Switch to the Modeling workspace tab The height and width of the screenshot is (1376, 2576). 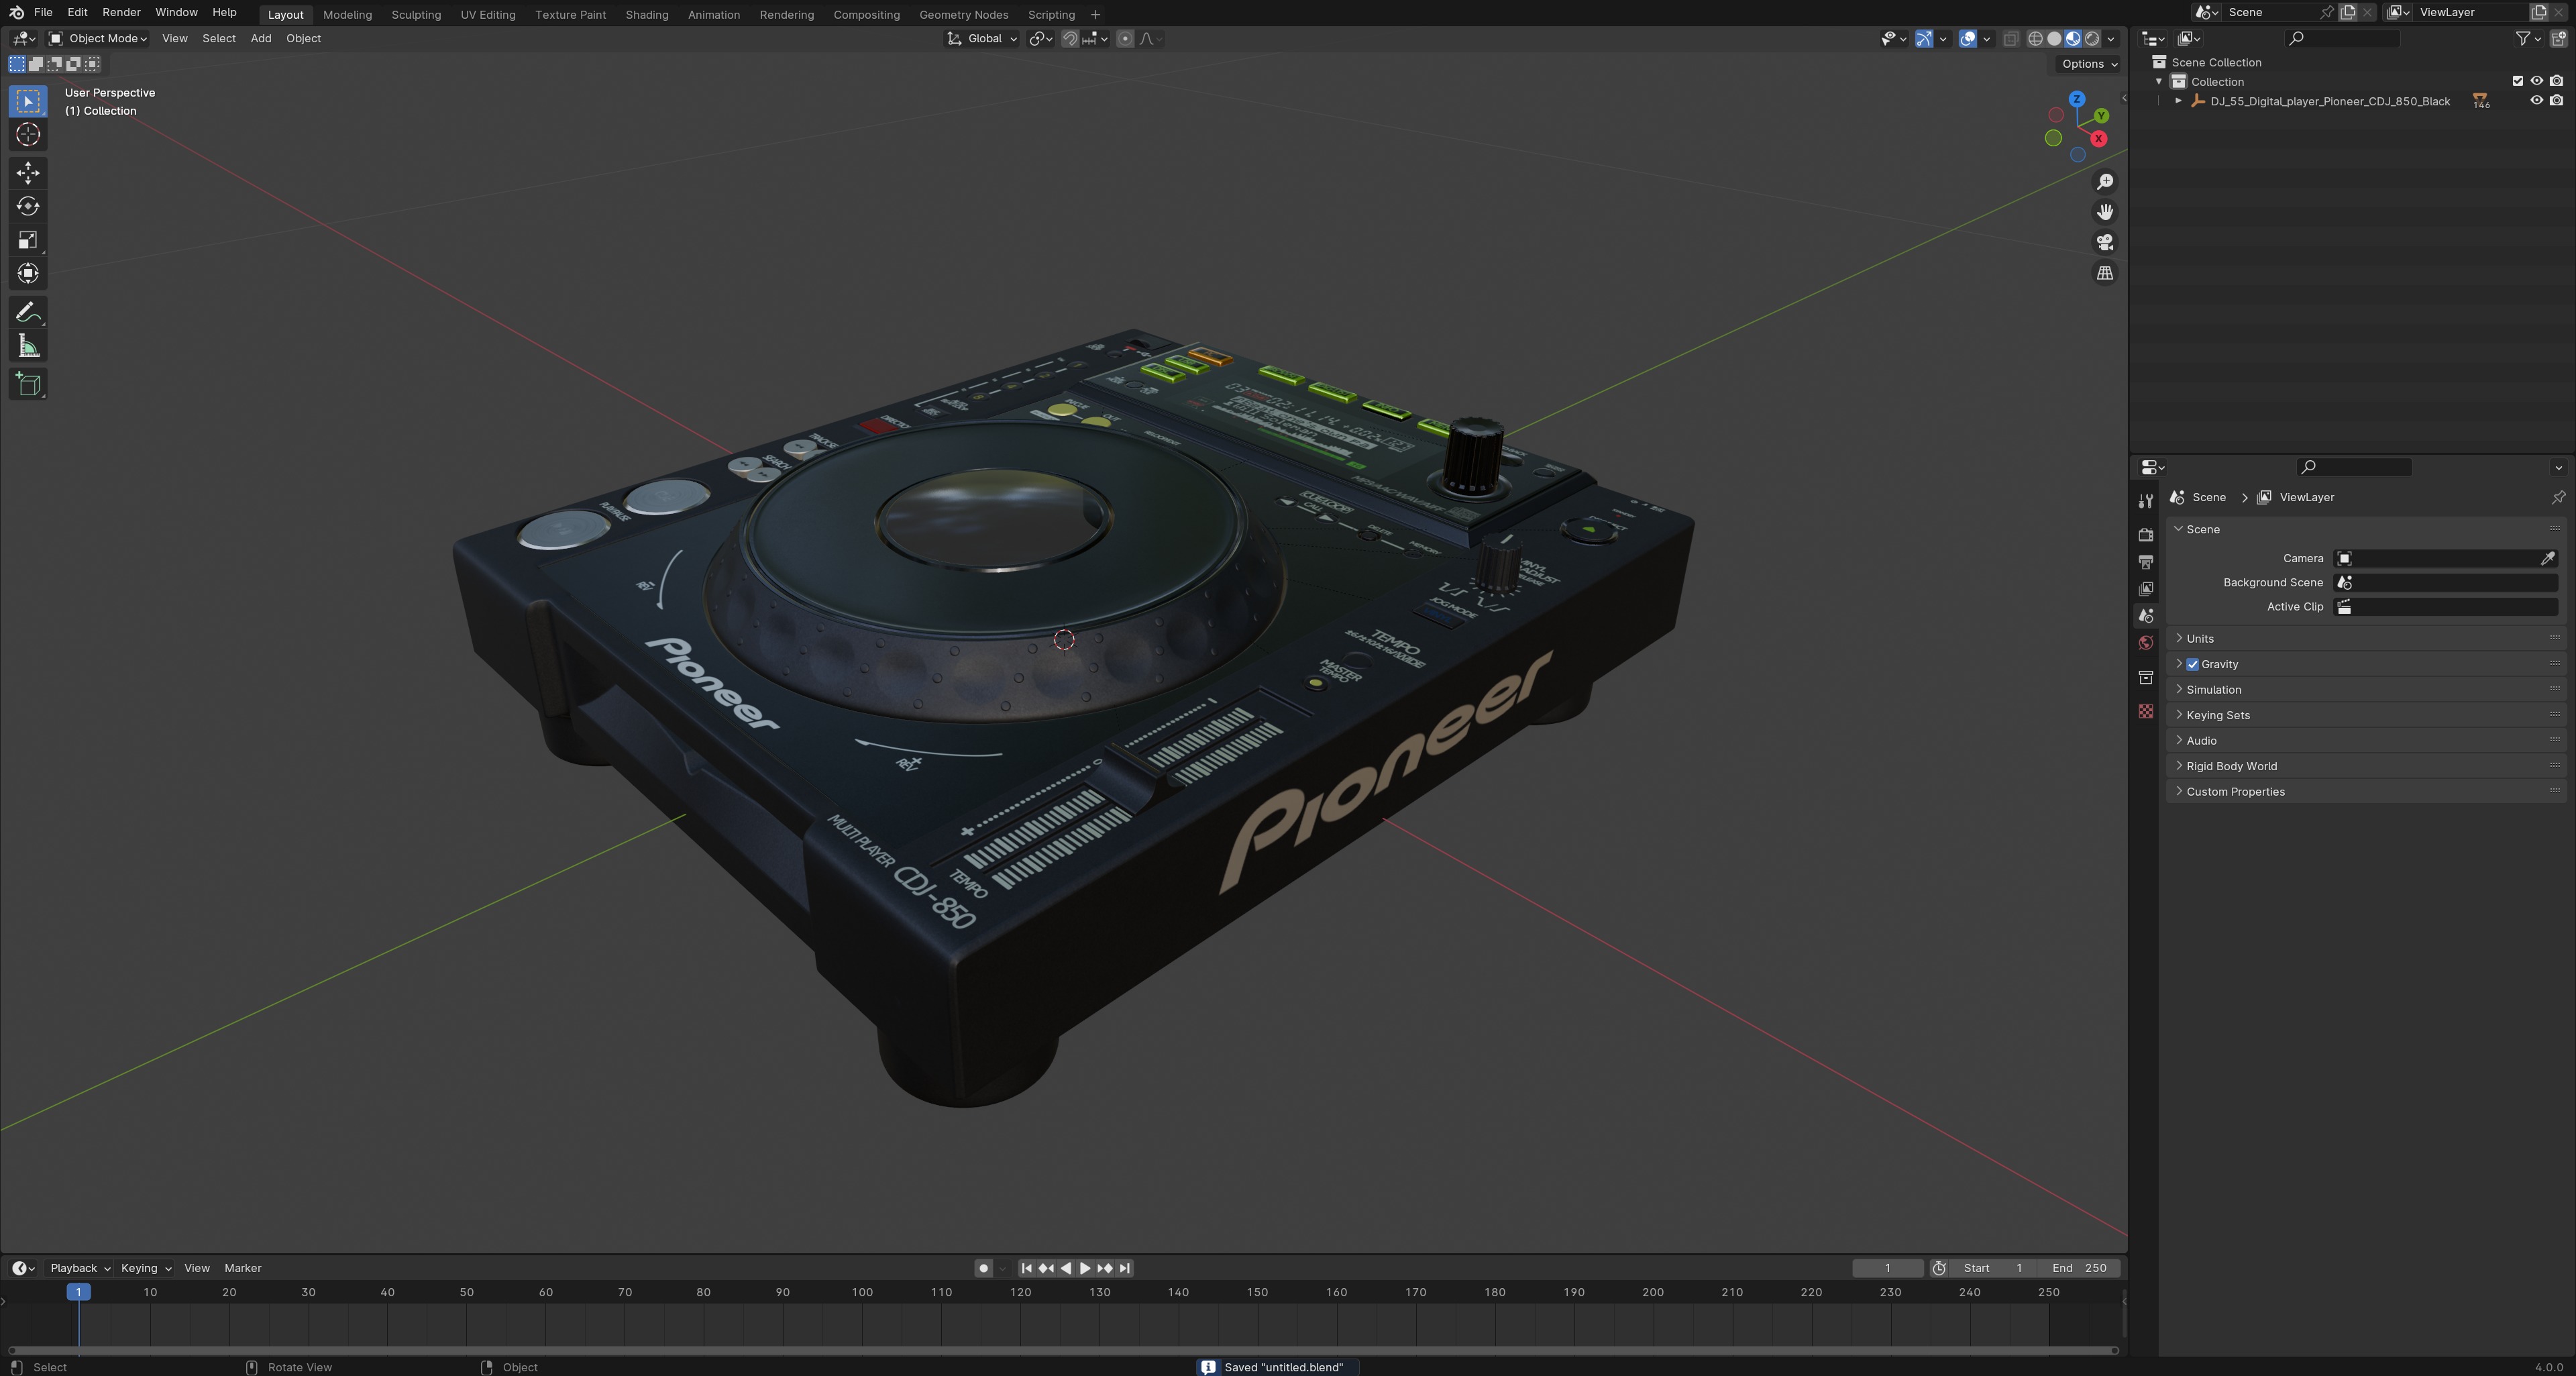347,14
